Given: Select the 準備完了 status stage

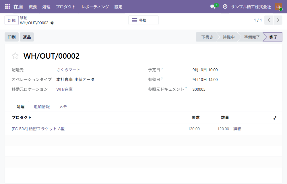Looking at the screenshot, I should click(252, 37).
